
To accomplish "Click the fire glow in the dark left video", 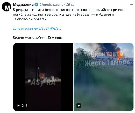I will [x=43, y=76].
